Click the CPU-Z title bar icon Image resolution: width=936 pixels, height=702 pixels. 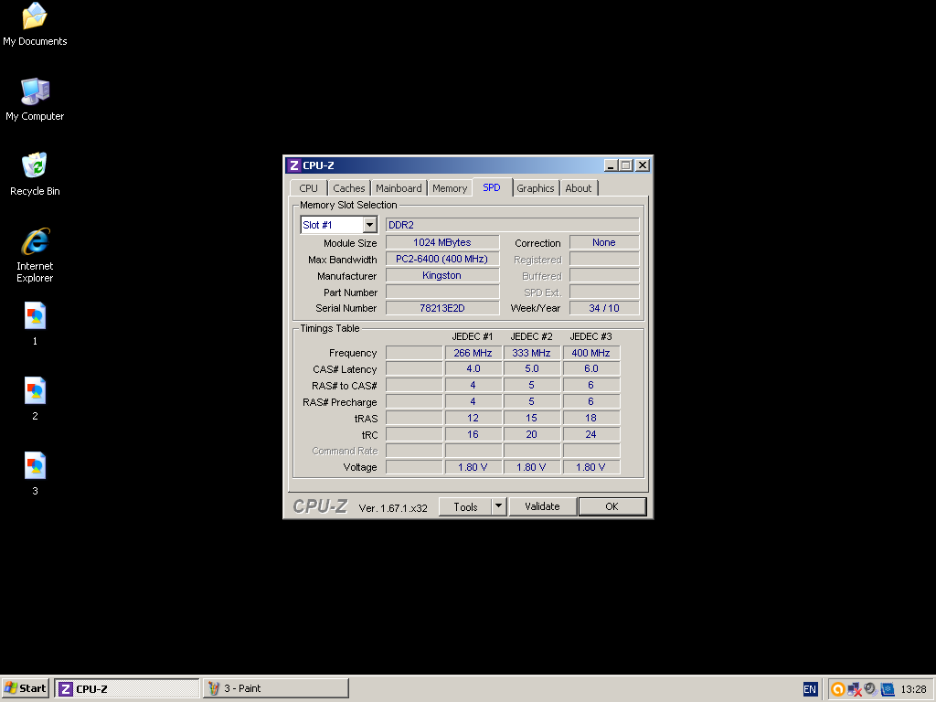click(293, 165)
